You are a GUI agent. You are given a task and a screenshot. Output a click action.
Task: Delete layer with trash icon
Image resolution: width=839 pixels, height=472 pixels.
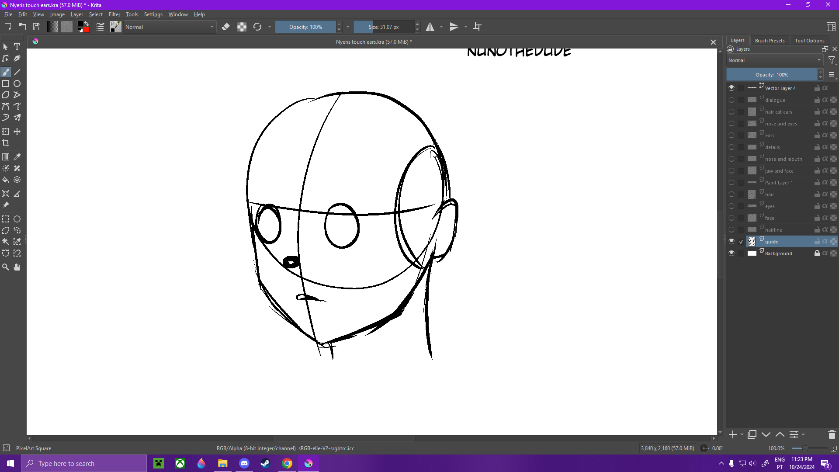(832, 434)
